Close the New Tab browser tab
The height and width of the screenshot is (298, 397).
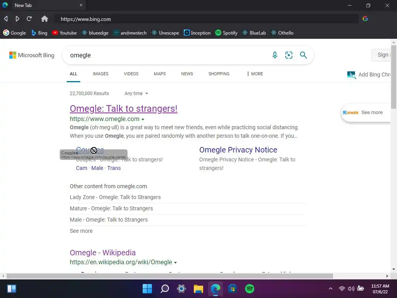tap(81, 5)
